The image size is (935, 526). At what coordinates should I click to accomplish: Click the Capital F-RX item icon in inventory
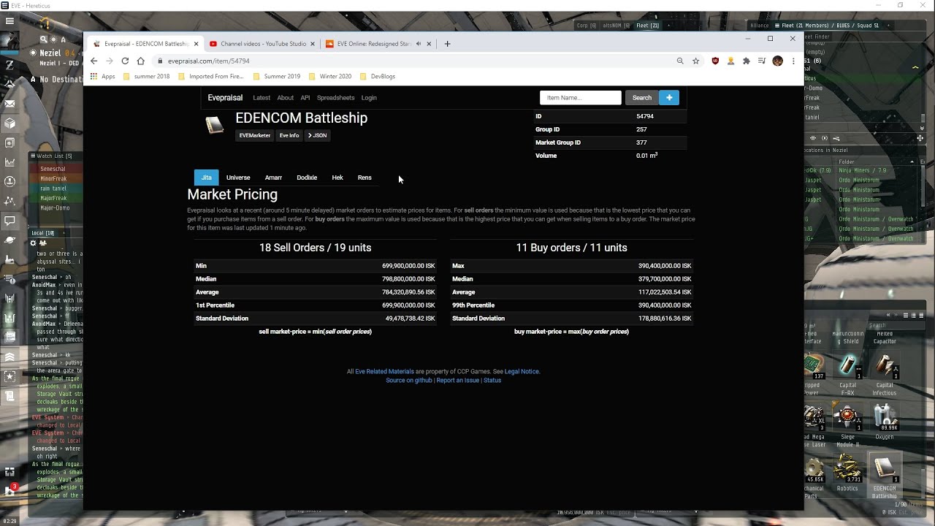(847, 365)
